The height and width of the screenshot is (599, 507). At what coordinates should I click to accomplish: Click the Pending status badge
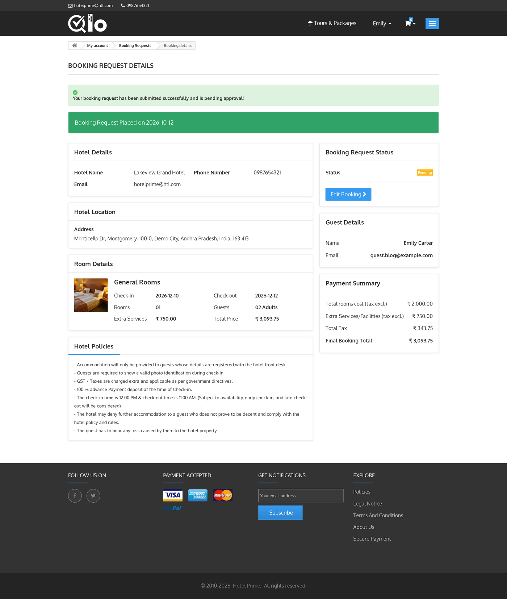click(425, 173)
